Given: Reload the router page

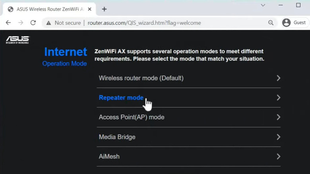Looking at the screenshot, I should (33, 23).
